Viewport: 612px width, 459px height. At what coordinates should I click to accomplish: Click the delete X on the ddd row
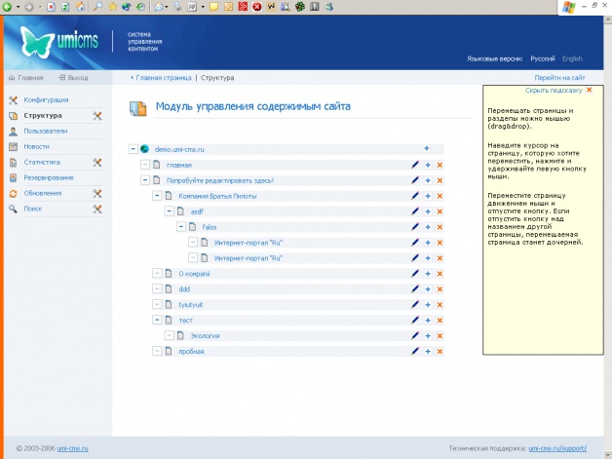click(440, 288)
